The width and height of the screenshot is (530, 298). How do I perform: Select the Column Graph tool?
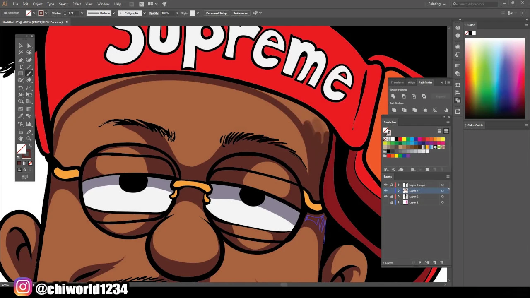29,124
